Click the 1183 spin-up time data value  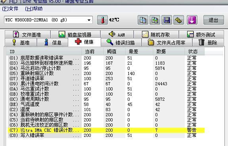pyautogui.click(x=160, y=63)
